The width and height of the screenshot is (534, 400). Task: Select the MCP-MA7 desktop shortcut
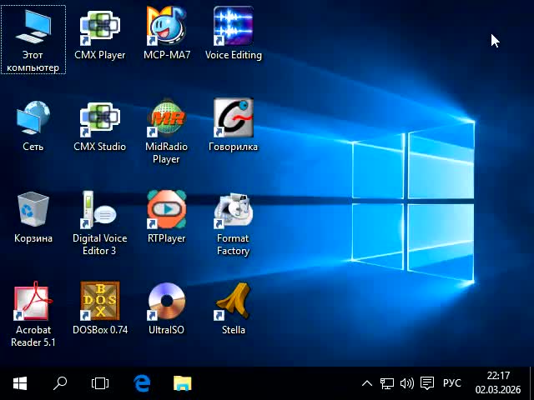pos(167,27)
